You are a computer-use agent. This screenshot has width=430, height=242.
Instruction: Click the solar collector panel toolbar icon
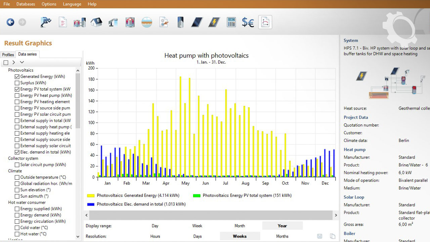(x=197, y=22)
